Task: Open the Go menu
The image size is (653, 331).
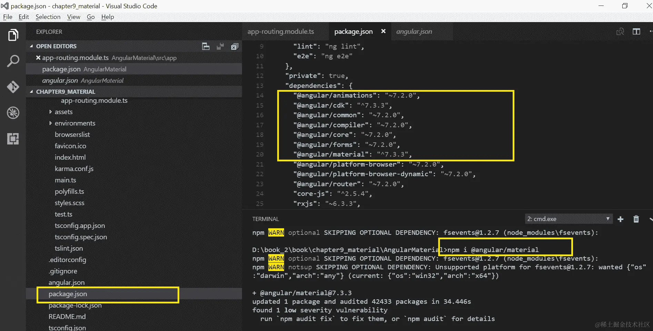Action: click(91, 17)
